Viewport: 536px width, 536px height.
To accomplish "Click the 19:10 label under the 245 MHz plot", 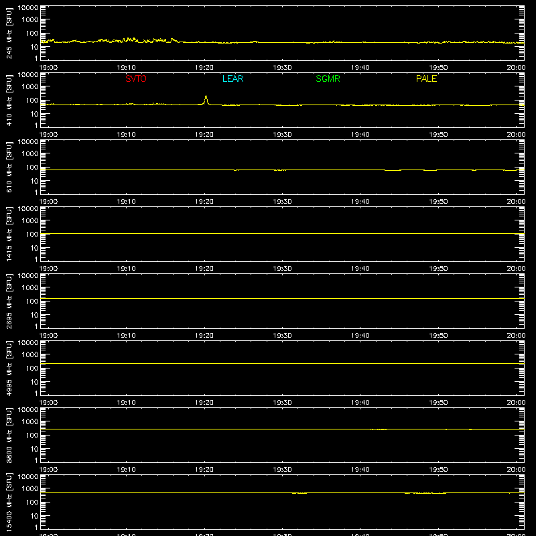I will pyautogui.click(x=126, y=68).
